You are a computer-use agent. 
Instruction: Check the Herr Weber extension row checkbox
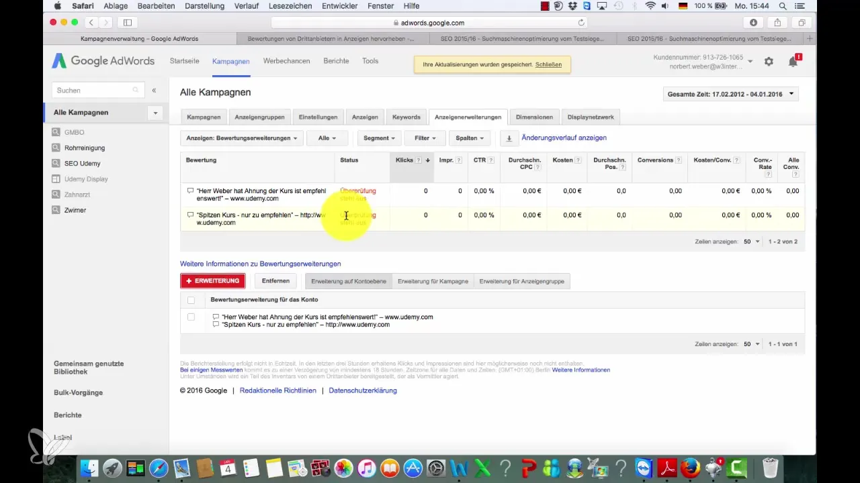pos(191,317)
